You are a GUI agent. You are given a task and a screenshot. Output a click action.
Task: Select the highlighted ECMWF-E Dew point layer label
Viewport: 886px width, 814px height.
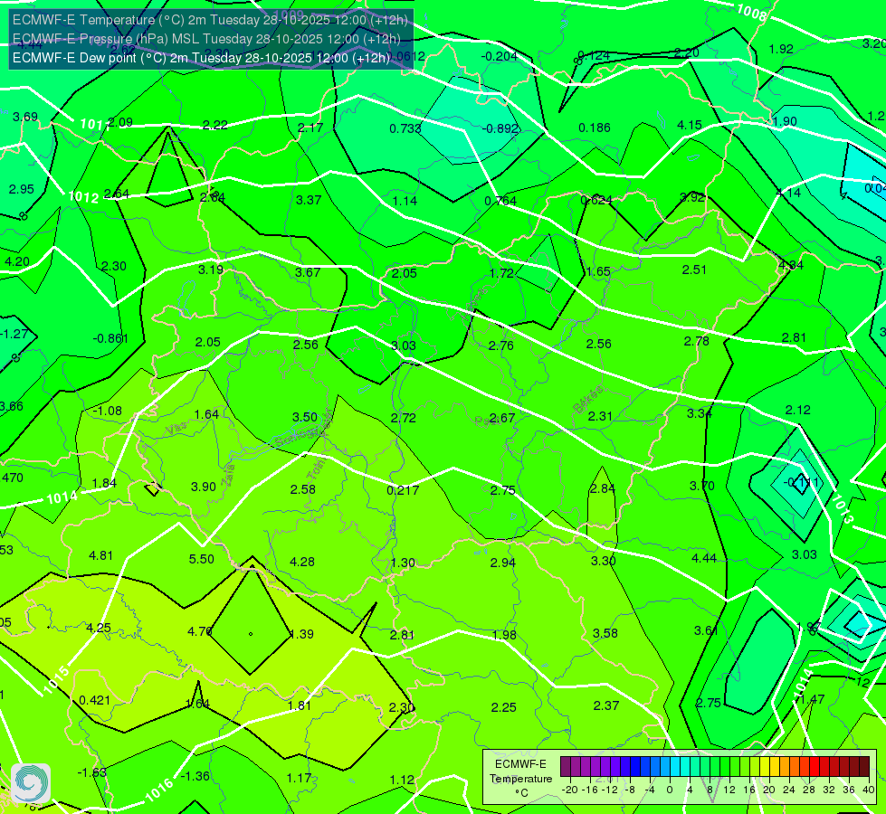tap(201, 58)
